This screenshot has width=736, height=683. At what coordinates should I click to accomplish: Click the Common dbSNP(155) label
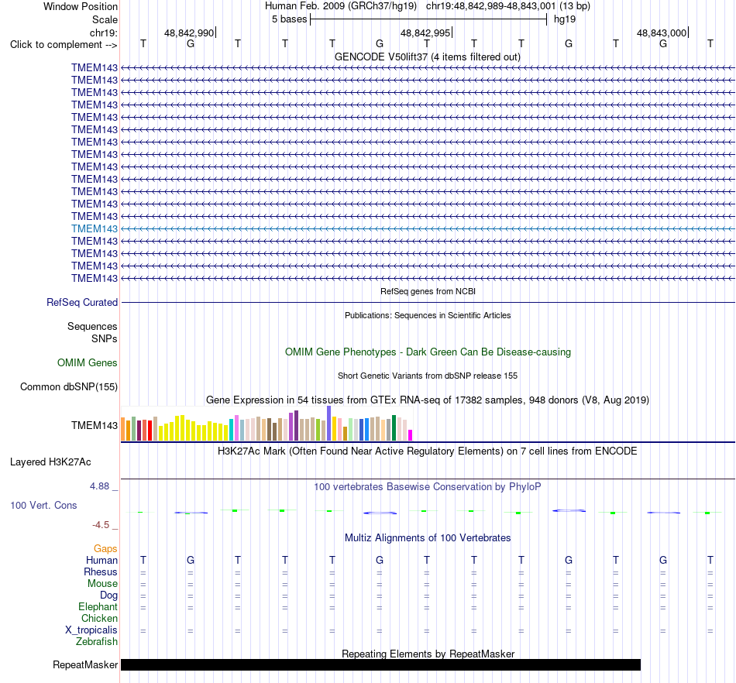[x=69, y=387]
